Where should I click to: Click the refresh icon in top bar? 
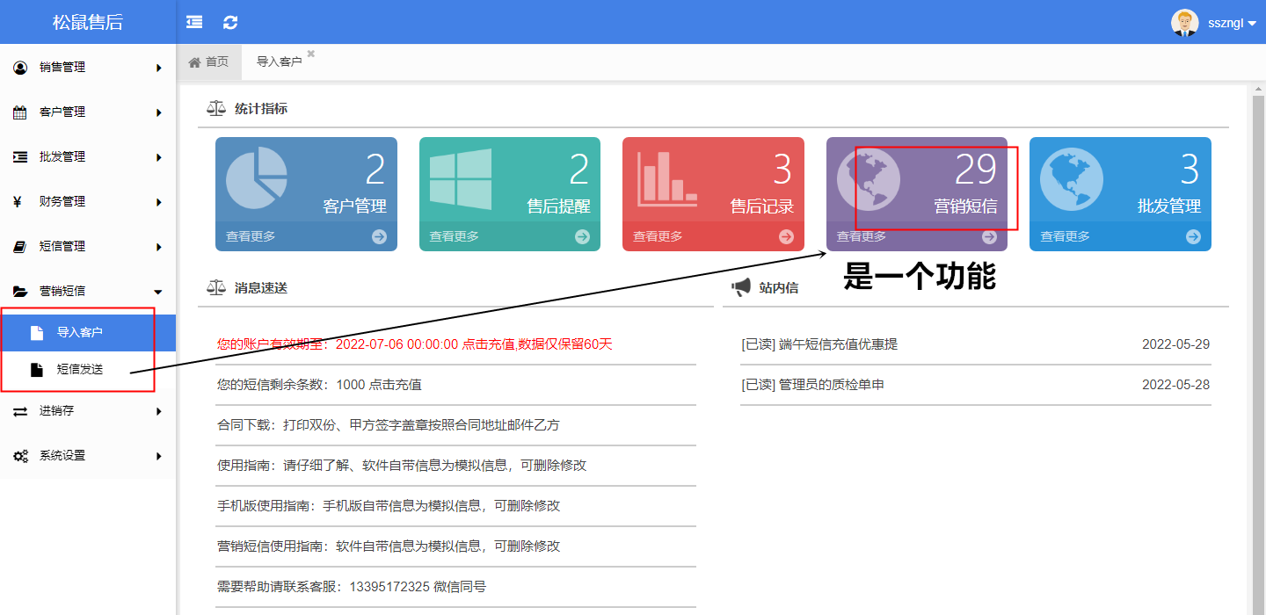pyautogui.click(x=230, y=22)
